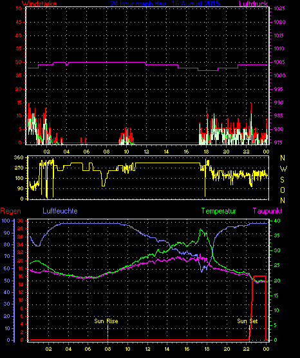Screen dimensions: 300x358
Task: Click the 360 wind direction axis value
Action: click(19, 157)
